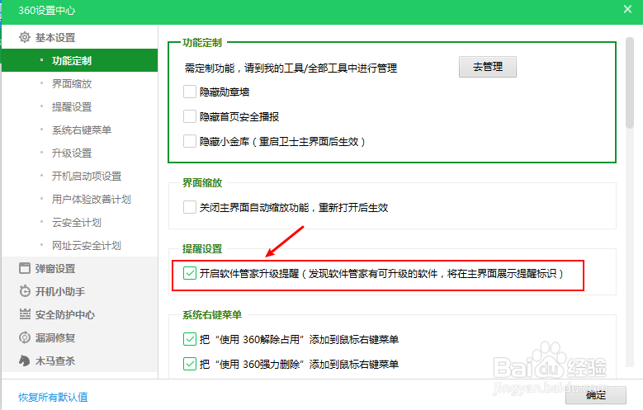Click the clock icon next to 开机小助手
This screenshot has width=643, height=410.
tap(25, 291)
